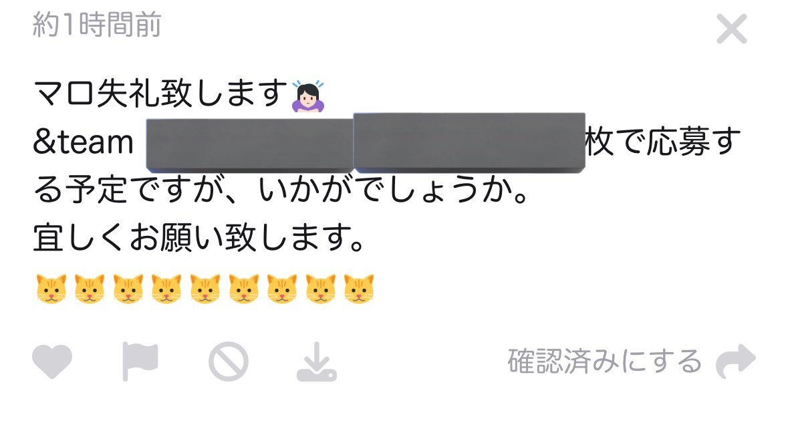Click the いかがでしょうか phrase

coord(392,190)
